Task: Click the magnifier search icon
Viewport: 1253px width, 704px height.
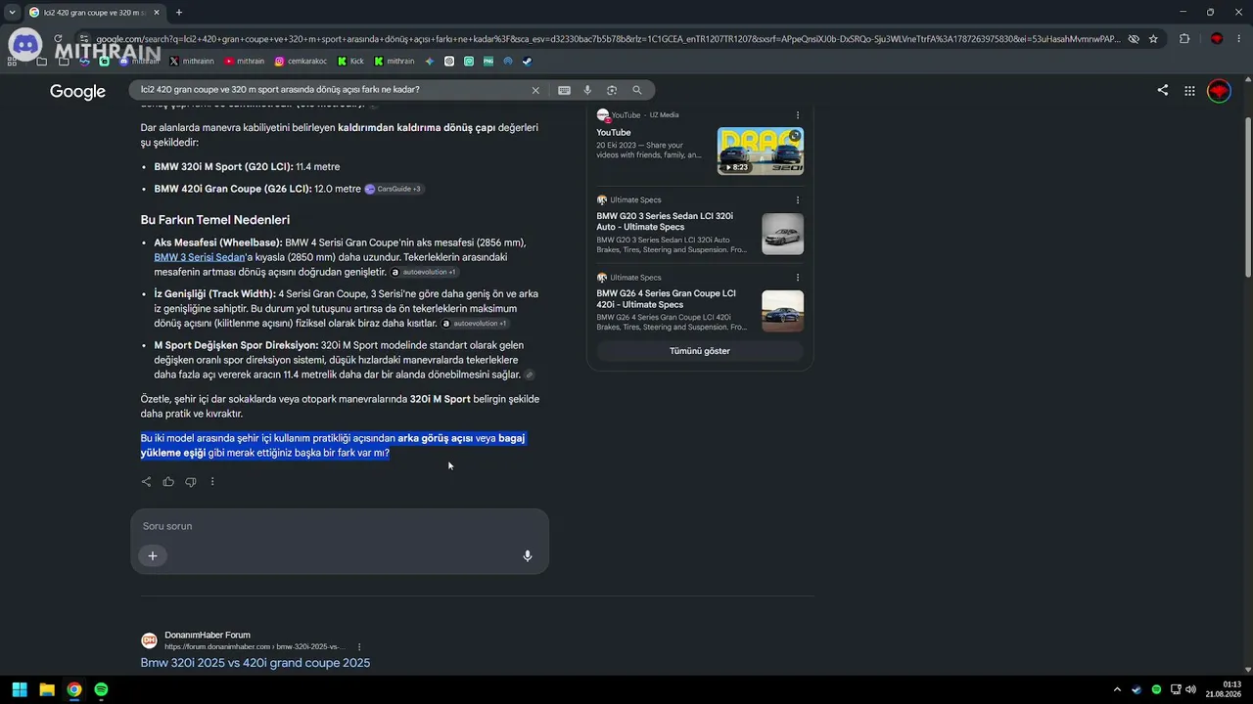Action: [x=637, y=90]
